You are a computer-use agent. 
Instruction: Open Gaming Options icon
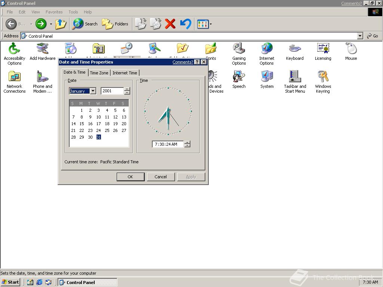(x=239, y=54)
